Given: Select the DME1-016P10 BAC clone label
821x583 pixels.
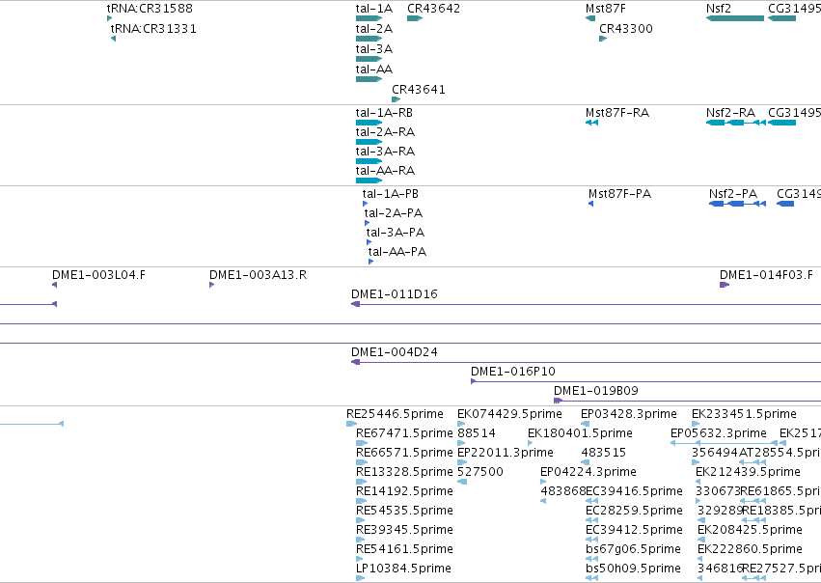Looking at the screenshot, I should [x=513, y=372].
